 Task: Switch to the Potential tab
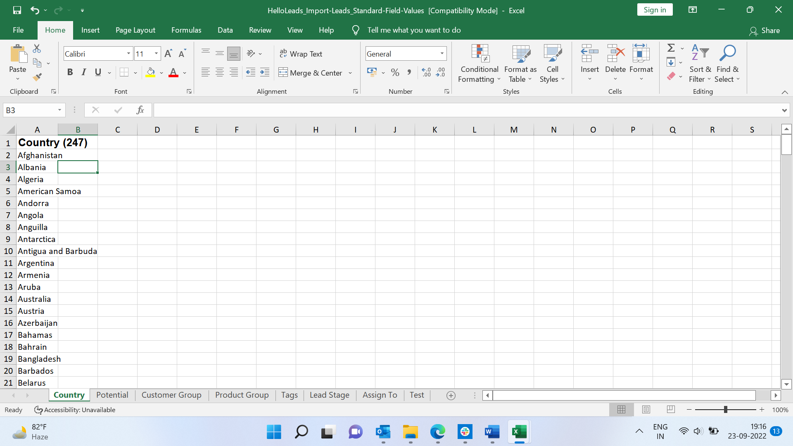[x=112, y=395]
